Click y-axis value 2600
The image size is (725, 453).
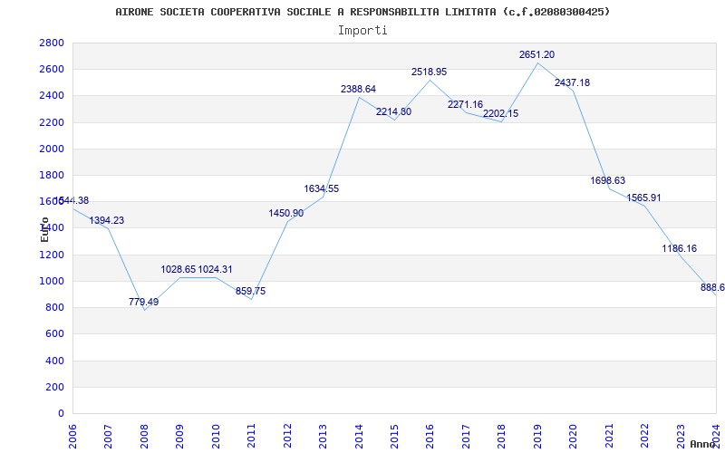52,70
